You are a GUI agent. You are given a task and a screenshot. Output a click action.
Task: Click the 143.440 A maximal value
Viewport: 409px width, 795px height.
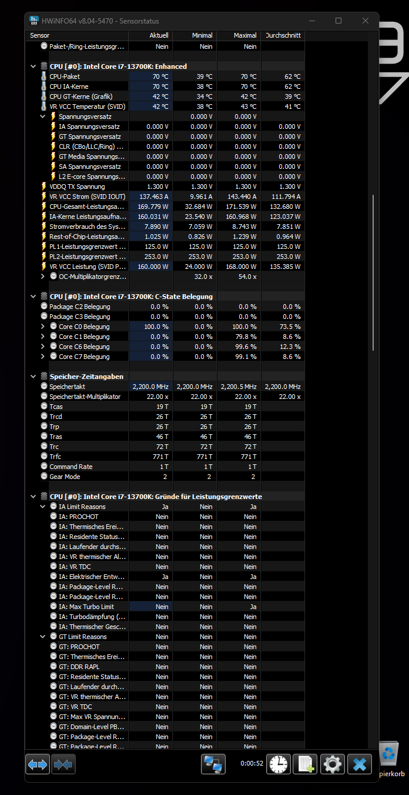242,197
